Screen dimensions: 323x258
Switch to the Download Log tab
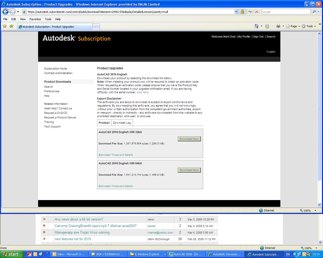122,123
